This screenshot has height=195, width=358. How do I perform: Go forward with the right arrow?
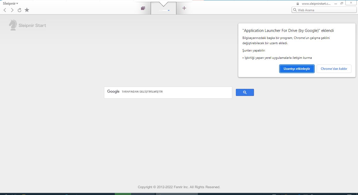[12, 10]
